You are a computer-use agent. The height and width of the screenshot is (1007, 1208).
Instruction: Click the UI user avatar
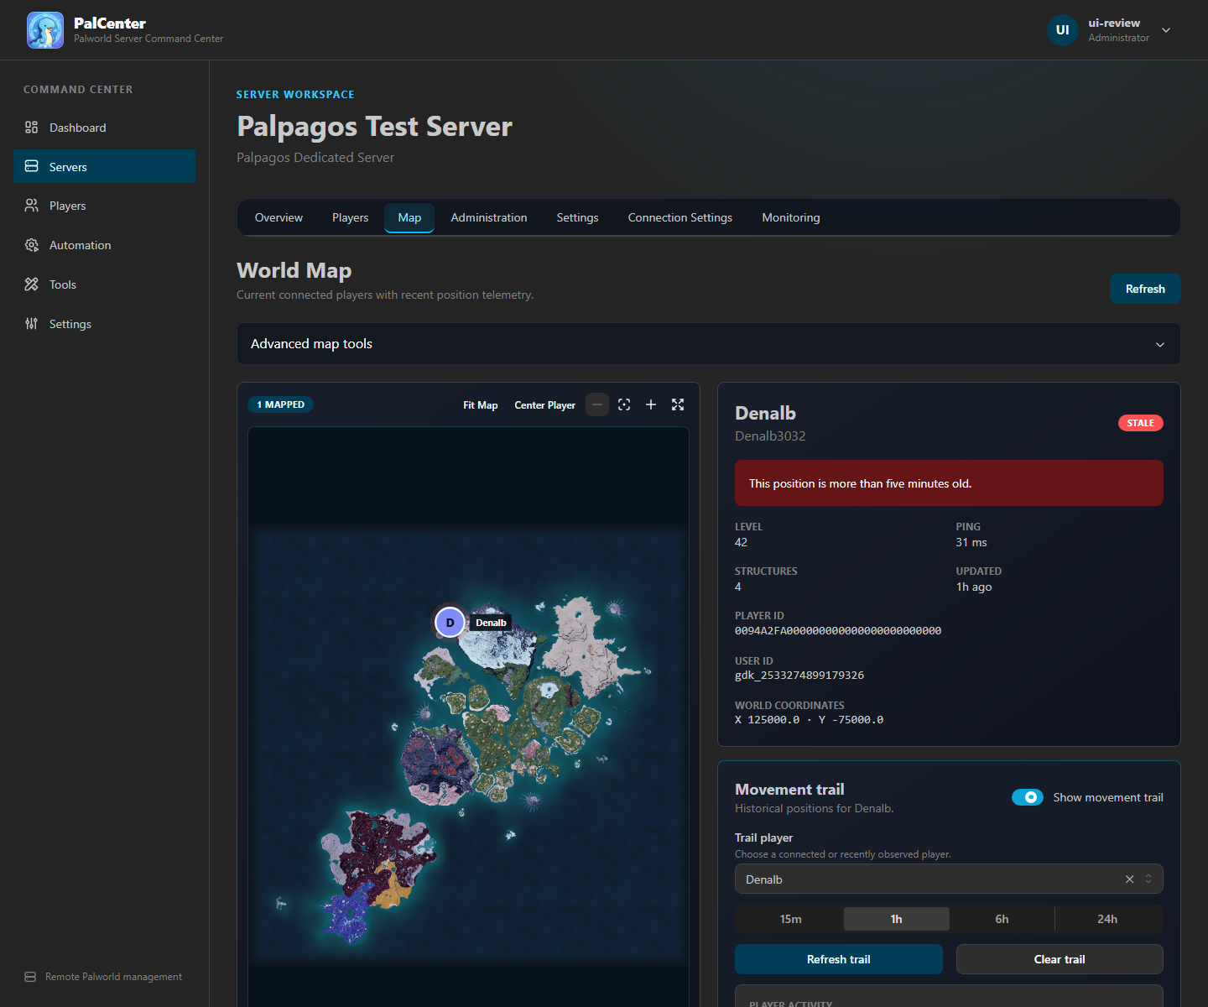[x=1062, y=30]
